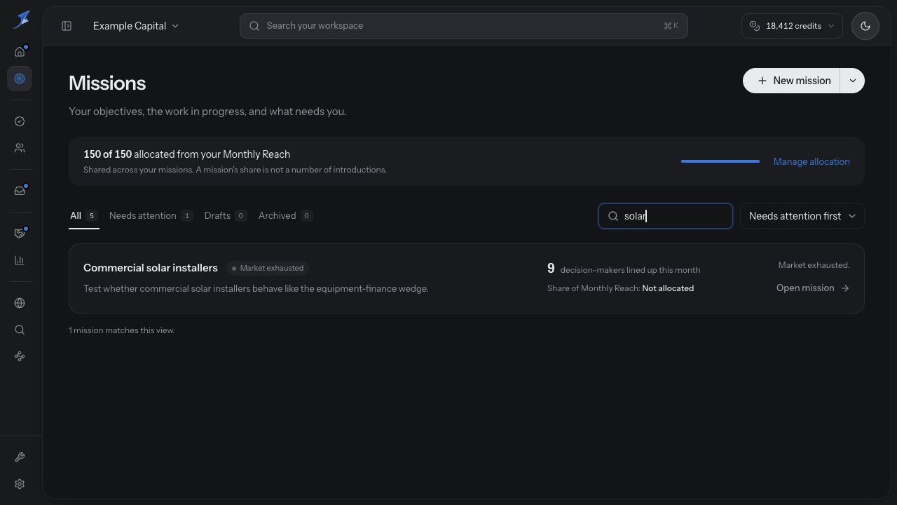Open the settings gear icon in sidebar
The height and width of the screenshot is (505, 897).
coord(20,484)
